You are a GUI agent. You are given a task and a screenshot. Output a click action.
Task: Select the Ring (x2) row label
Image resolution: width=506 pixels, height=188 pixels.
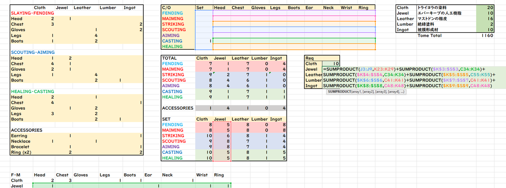22,152
